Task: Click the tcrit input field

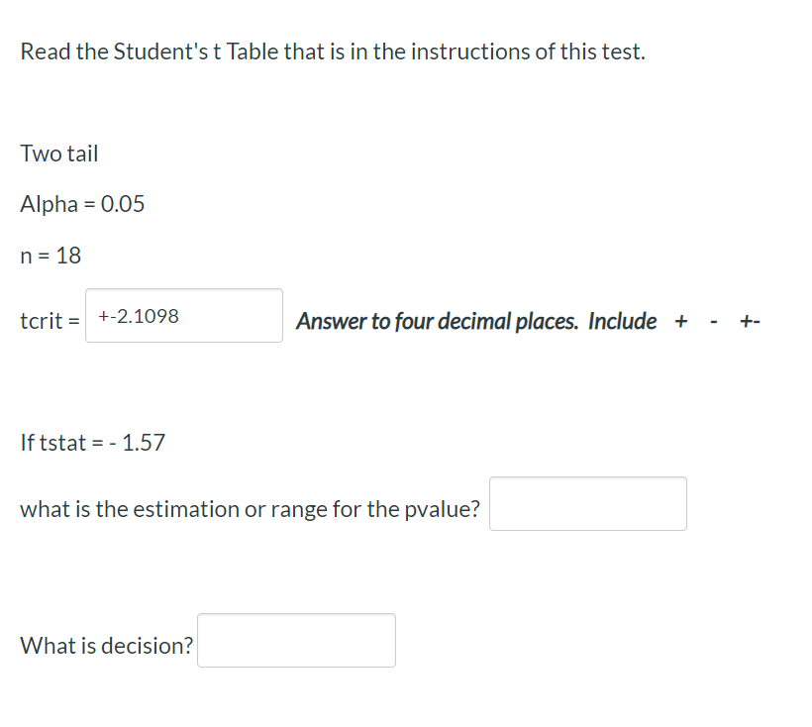Action: pyautogui.click(x=183, y=315)
